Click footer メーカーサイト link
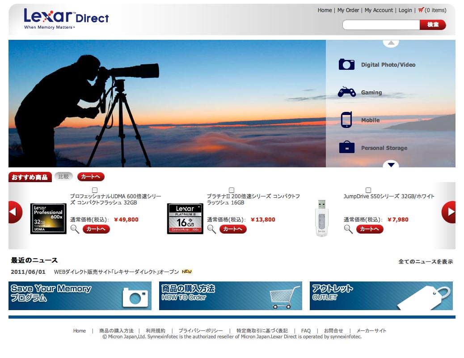The image size is (464, 358). click(371, 331)
